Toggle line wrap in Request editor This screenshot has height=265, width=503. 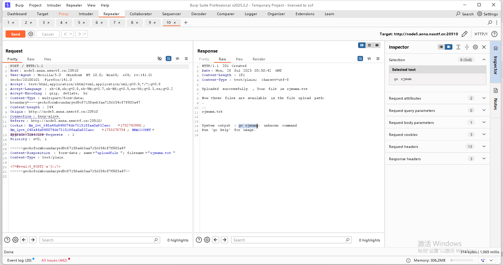(x=169, y=59)
